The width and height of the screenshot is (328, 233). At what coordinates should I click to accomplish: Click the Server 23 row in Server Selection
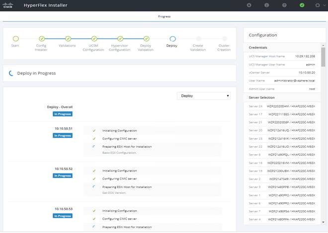pos(282,139)
